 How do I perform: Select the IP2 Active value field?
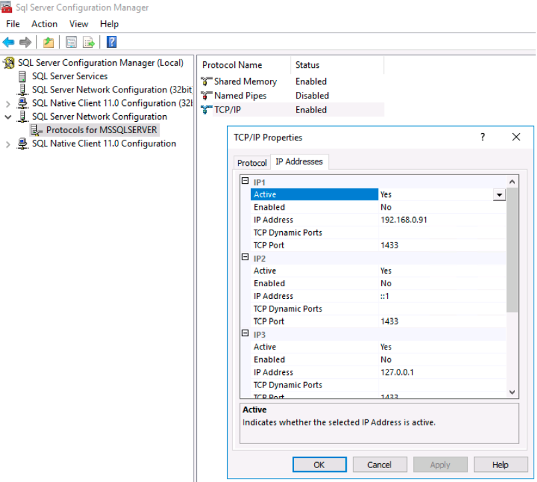442,271
